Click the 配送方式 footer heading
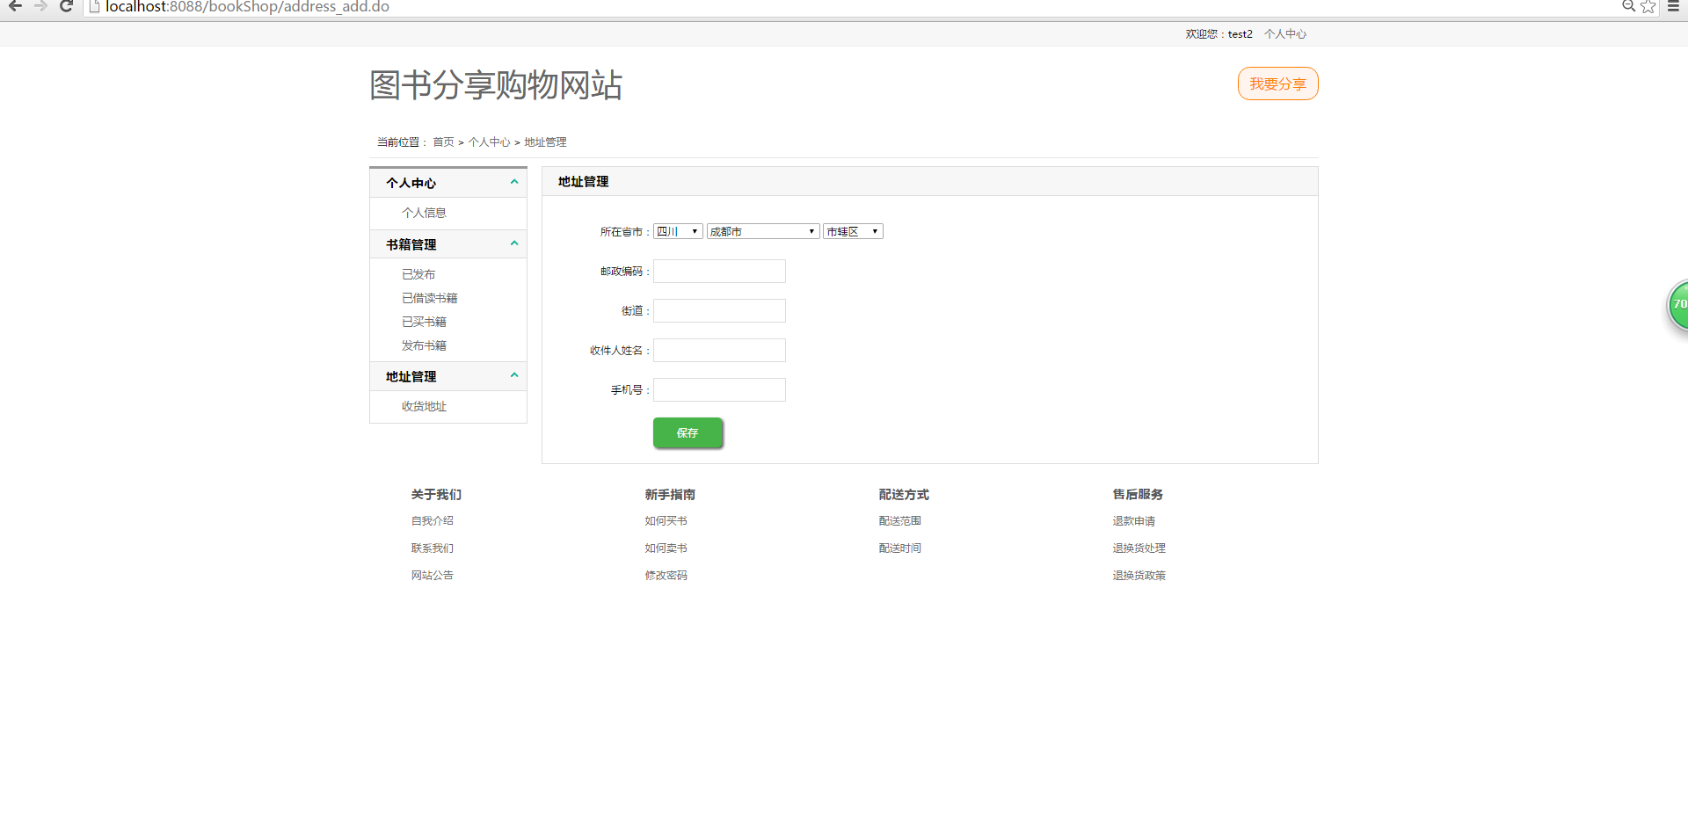The width and height of the screenshot is (1688, 835). 904,495
